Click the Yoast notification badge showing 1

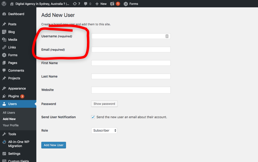(x=118, y=4)
